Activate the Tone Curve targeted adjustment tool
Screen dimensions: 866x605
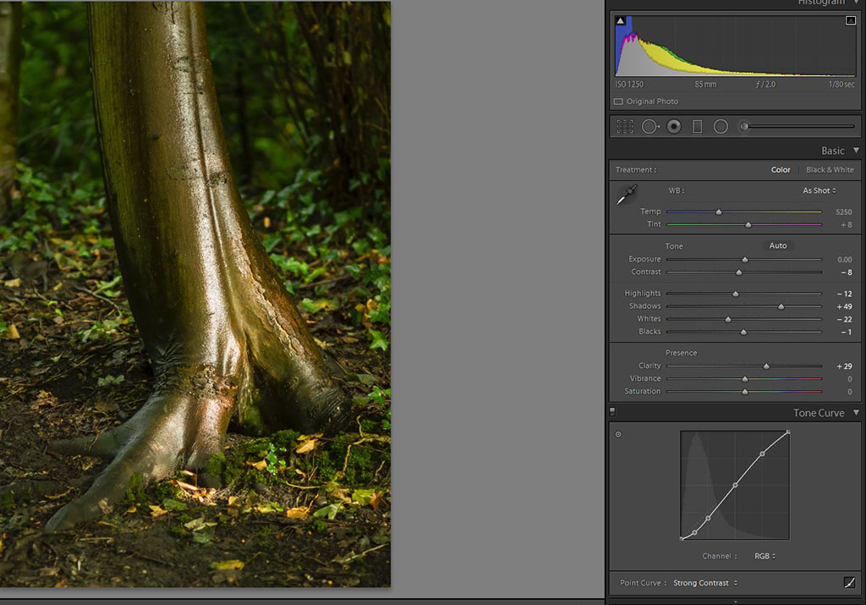point(618,434)
